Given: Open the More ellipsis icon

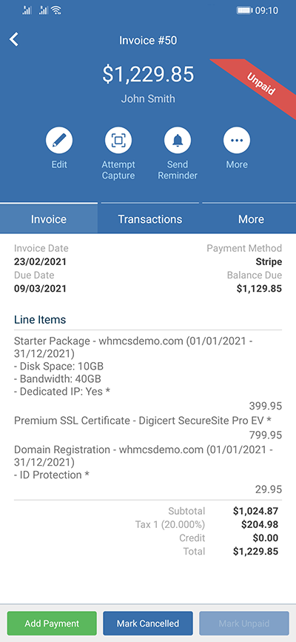Looking at the screenshot, I should [237, 141].
